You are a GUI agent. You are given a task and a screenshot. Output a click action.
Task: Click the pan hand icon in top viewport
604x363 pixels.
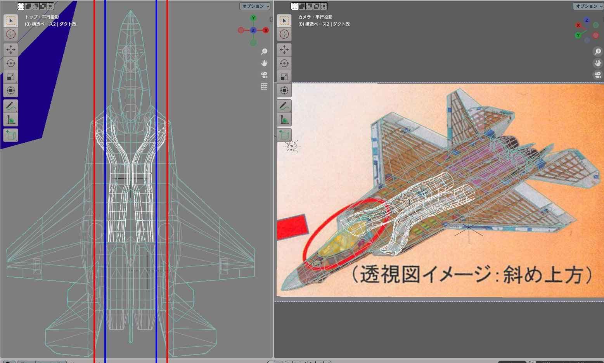point(264,63)
